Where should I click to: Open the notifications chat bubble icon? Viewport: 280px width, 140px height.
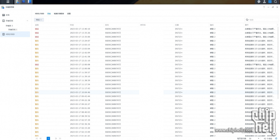(x=259, y=2)
